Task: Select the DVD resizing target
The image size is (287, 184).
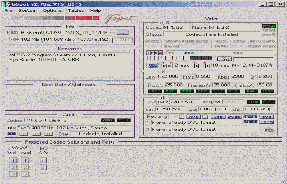Action: point(250,117)
